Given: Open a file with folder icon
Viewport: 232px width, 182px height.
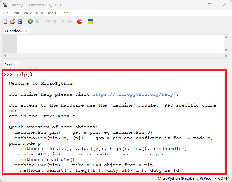Looking at the screenshot, I should 13,21.
